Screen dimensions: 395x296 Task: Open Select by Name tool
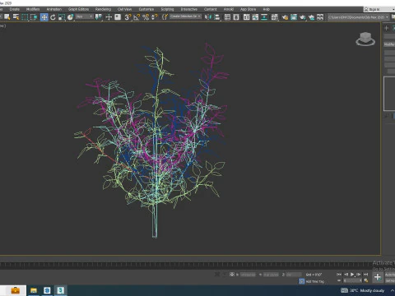point(16,17)
